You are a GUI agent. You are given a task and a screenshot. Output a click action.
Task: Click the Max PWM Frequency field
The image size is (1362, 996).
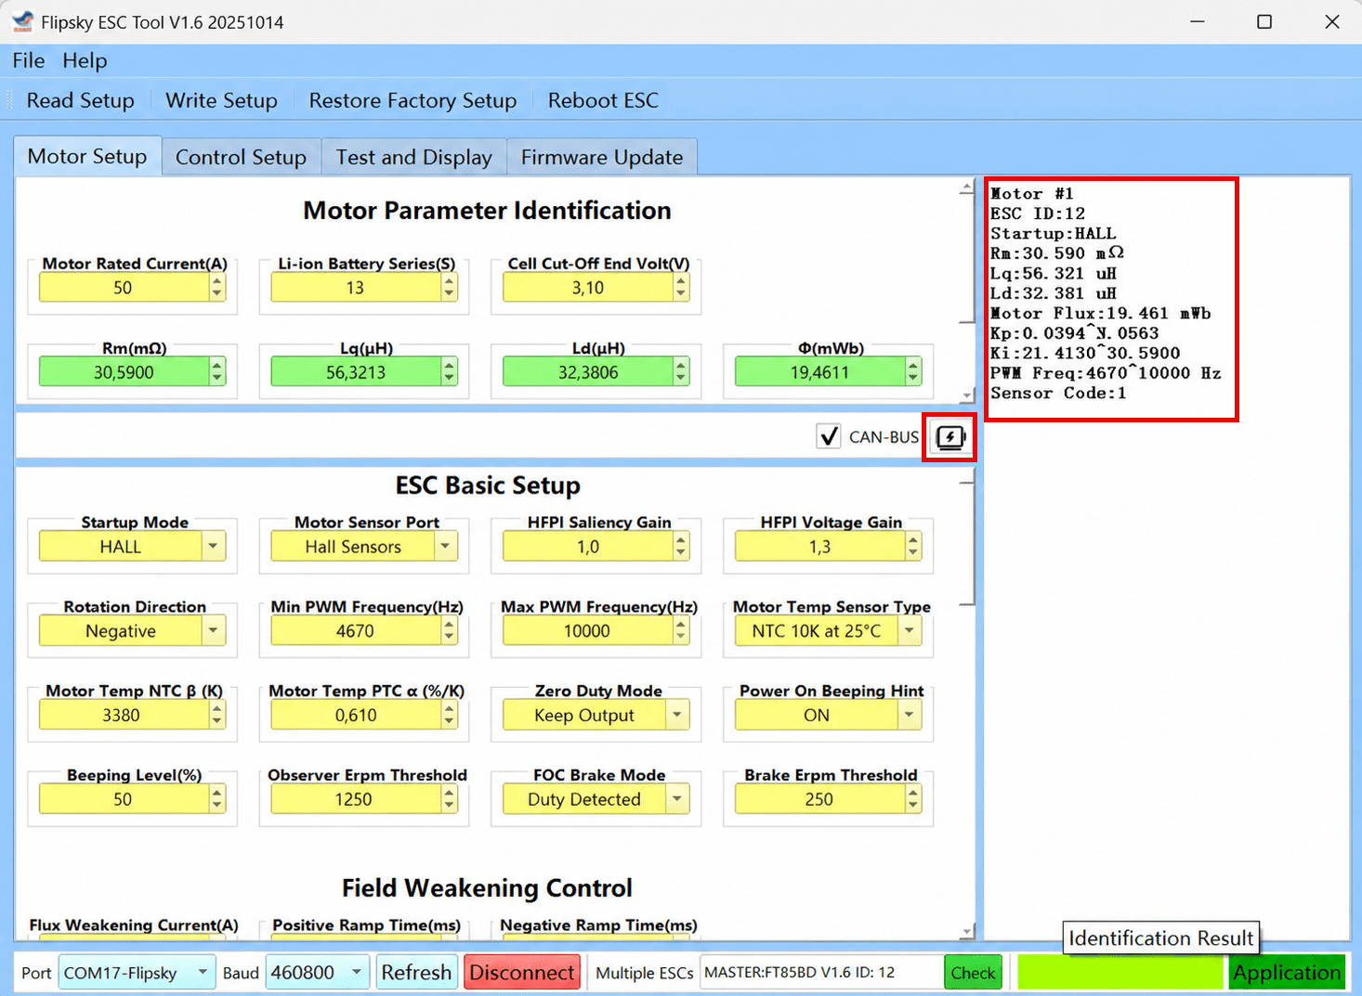click(x=588, y=631)
